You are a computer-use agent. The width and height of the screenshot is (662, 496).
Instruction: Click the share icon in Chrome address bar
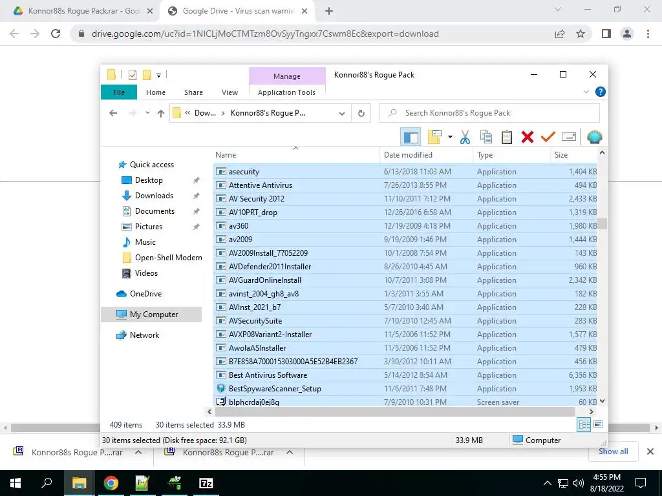pos(560,34)
